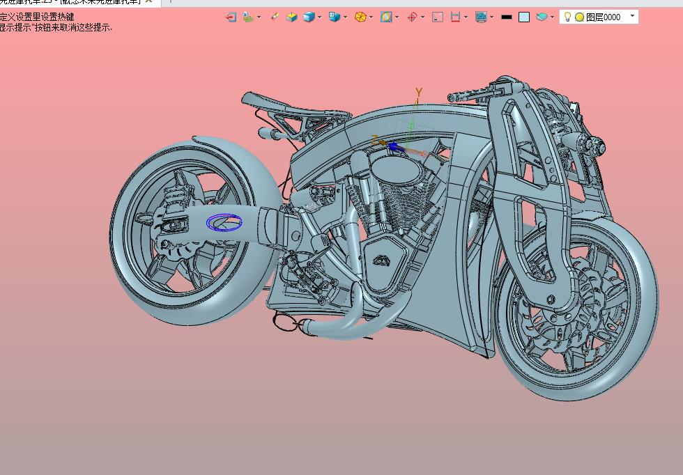683x475 pixels.
Task: Select the eraser tool icon
Action: (x=275, y=17)
